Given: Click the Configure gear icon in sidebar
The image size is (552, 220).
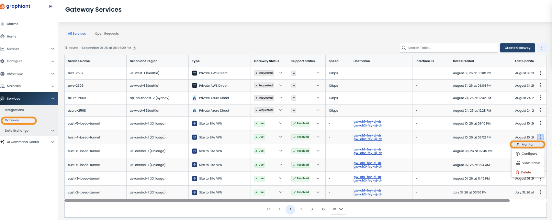Looking at the screenshot, I should tap(2, 61).
